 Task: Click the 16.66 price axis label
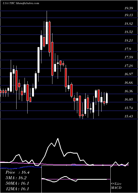[x=129, y=83]
